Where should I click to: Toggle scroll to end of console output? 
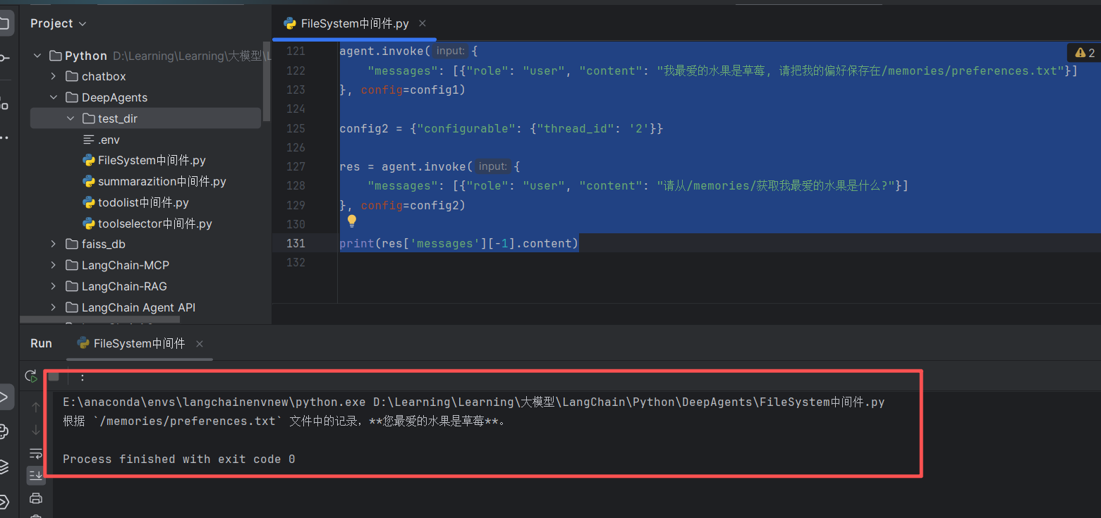coord(36,476)
